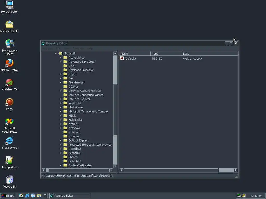Launch Internet Explorer from quick launch
This screenshot has height=199, width=266.
27,196
